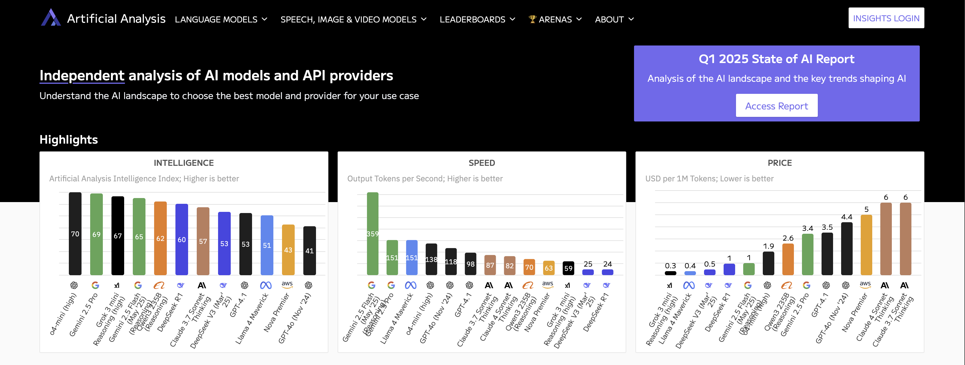Click OpenAI icon under GPT-4.1 in Speed chart
The image size is (965, 365).
(x=469, y=285)
